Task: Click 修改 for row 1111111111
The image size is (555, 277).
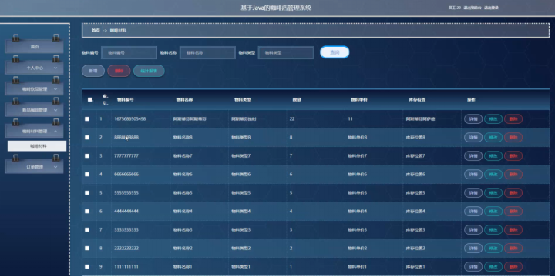Action: point(493,267)
